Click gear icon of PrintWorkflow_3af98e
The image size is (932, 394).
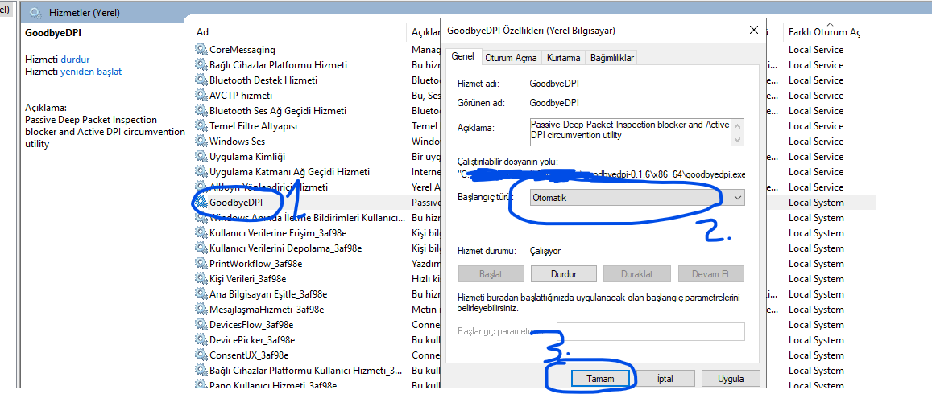click(201, 264)
